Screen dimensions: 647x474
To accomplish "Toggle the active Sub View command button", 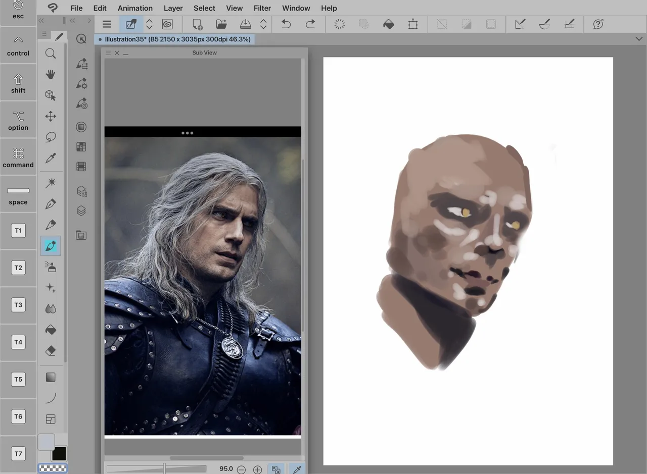I will pyautogui.click(x=131, y=24).
